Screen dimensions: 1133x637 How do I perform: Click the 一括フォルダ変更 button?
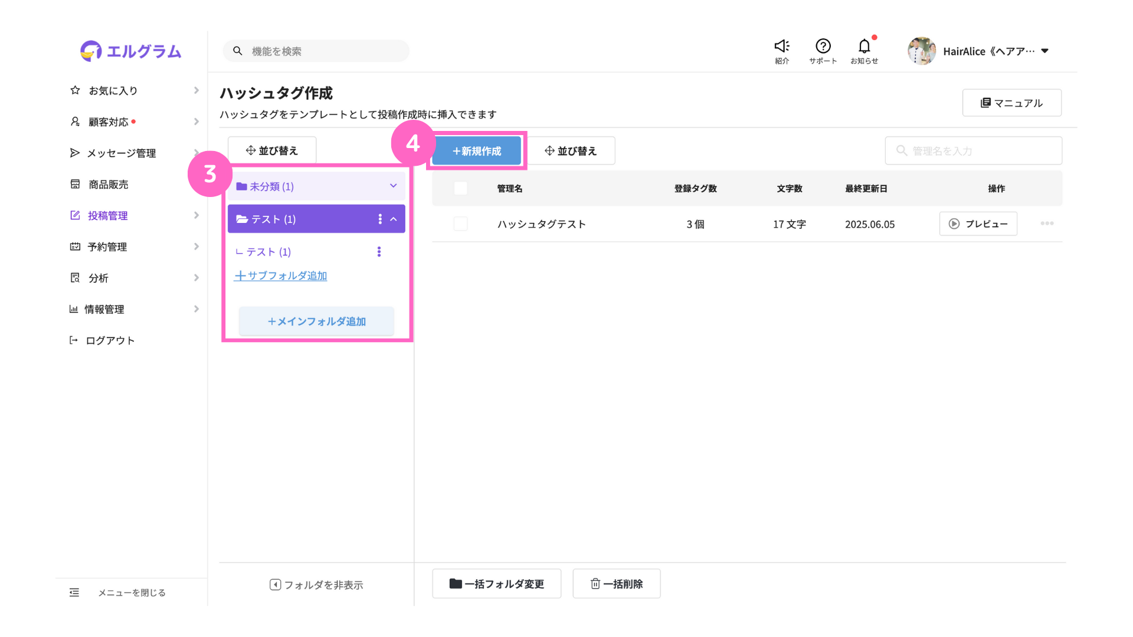tap(497, 584)
